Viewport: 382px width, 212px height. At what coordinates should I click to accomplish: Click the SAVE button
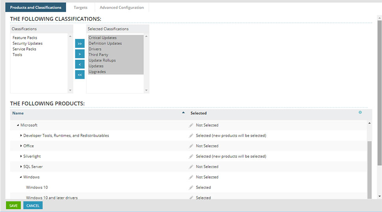point(13,205)
